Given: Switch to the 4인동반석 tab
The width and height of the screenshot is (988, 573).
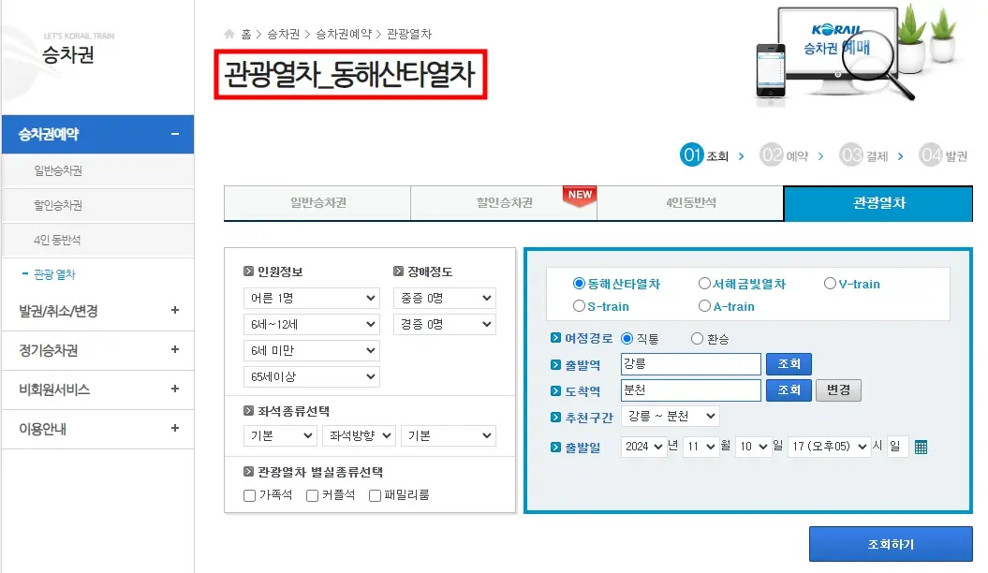Looking at the screenshot, I should [x=690, y=203].
